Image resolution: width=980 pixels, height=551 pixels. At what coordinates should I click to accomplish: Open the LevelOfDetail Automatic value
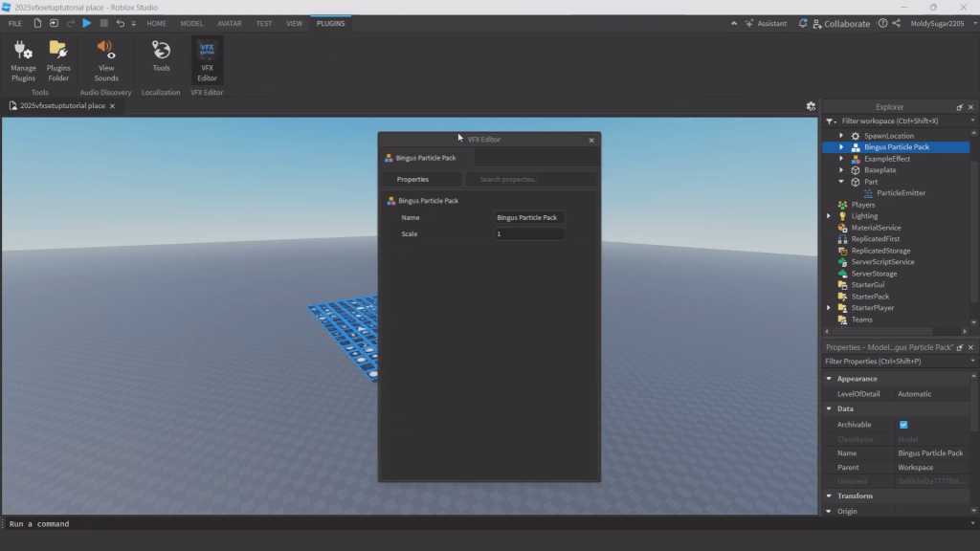pyautogui.click(x=931, y=394)
